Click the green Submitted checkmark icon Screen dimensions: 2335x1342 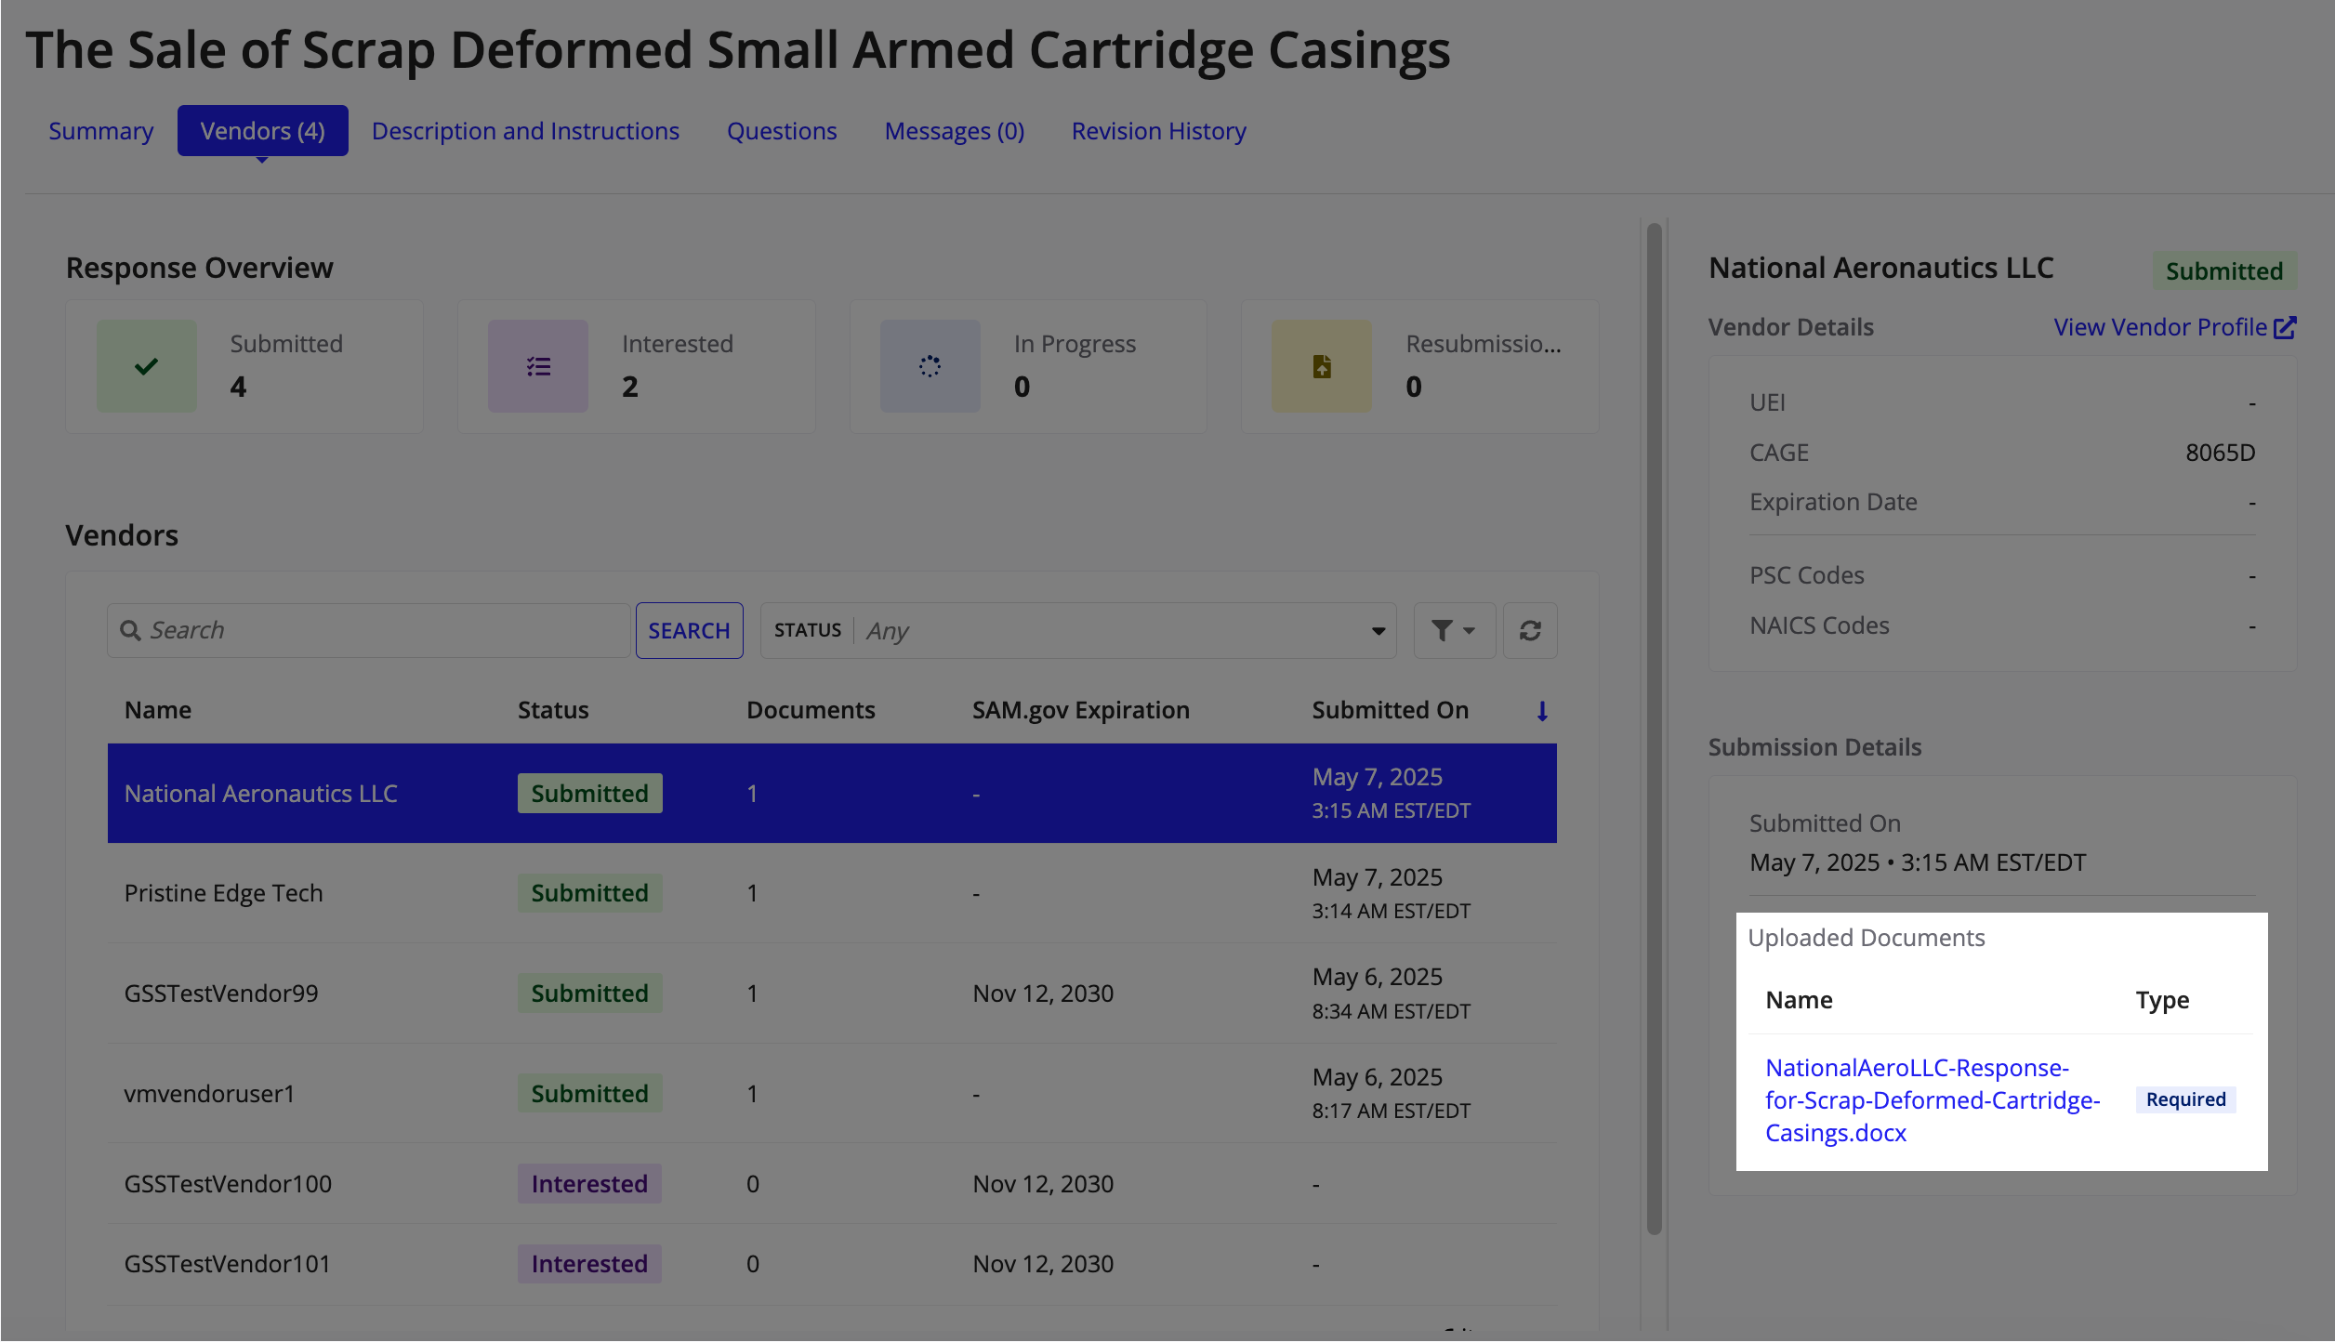click(x=146, y=366)
